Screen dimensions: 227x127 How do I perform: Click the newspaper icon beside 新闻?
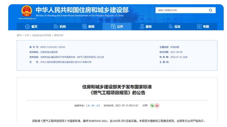click(84, 26)
